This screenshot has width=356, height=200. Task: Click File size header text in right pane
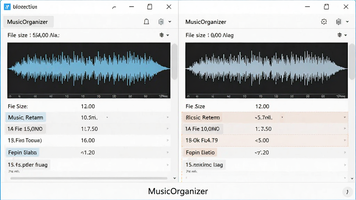click(210, 35)
